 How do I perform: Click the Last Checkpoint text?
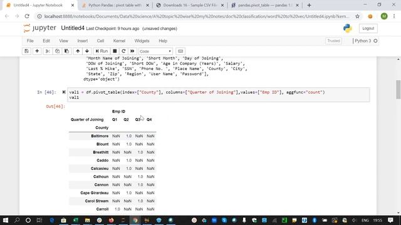point(113,29)
